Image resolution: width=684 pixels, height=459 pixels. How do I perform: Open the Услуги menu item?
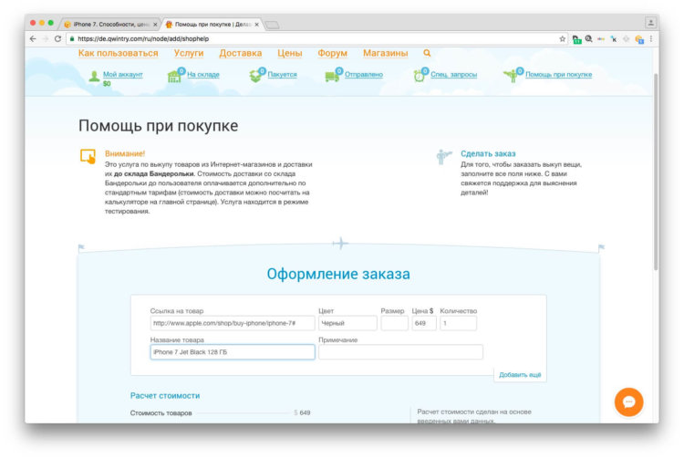point(189,53)
